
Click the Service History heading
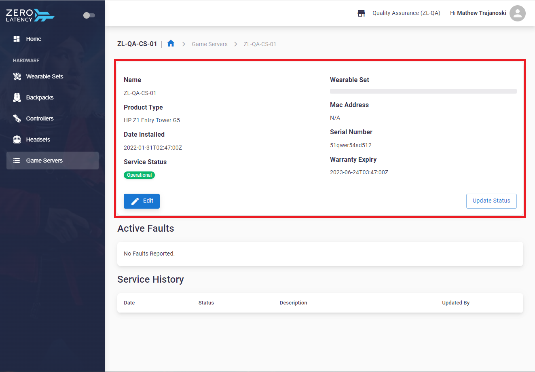[x=150, y=279]
